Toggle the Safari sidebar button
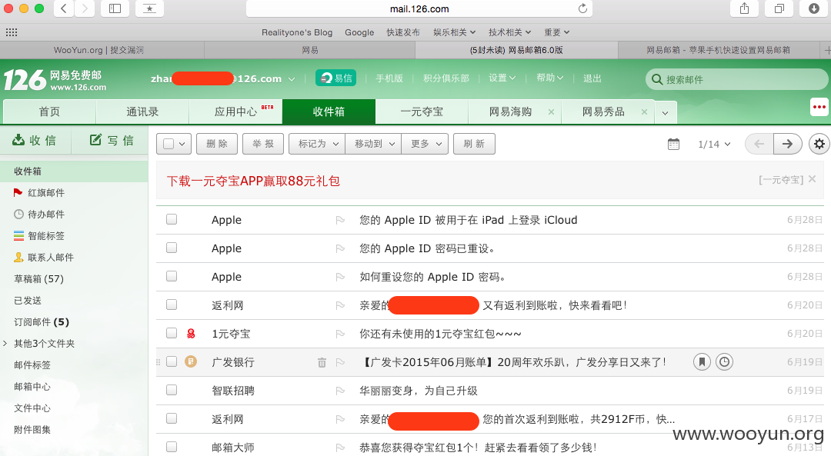Image resolution: width=831 pixels, height=456 pixels. pyautogui.click(x=115, y=8)
